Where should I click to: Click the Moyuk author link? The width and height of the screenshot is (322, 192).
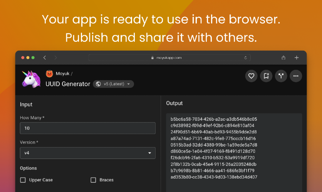(x=62, y=74)
